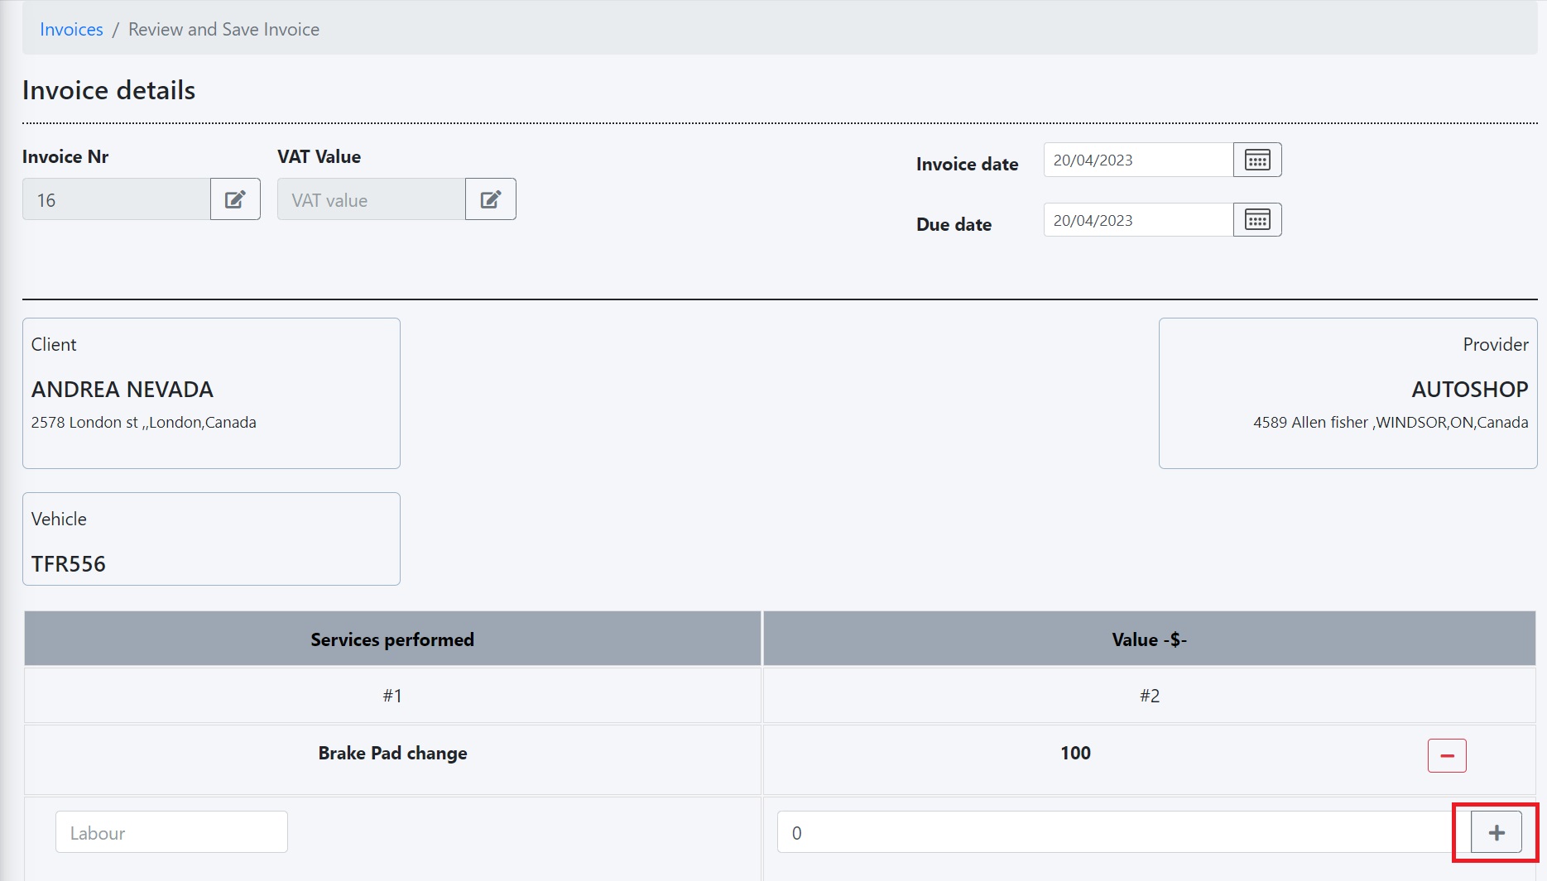Image resolution: width=1547 pixels, height=881 pixels.
Task: Open the Invoice date calendar picker
Action: (1257, 159)
